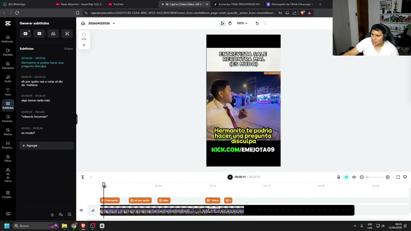This screenshot has width=411, height=231.
Task: Open the 9:16 aspect ratio selector
Action: coord(84,37)
